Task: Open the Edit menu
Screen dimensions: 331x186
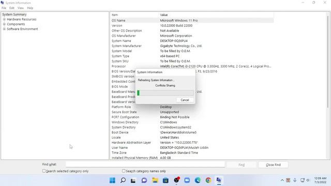Action: tap(12, 8)
